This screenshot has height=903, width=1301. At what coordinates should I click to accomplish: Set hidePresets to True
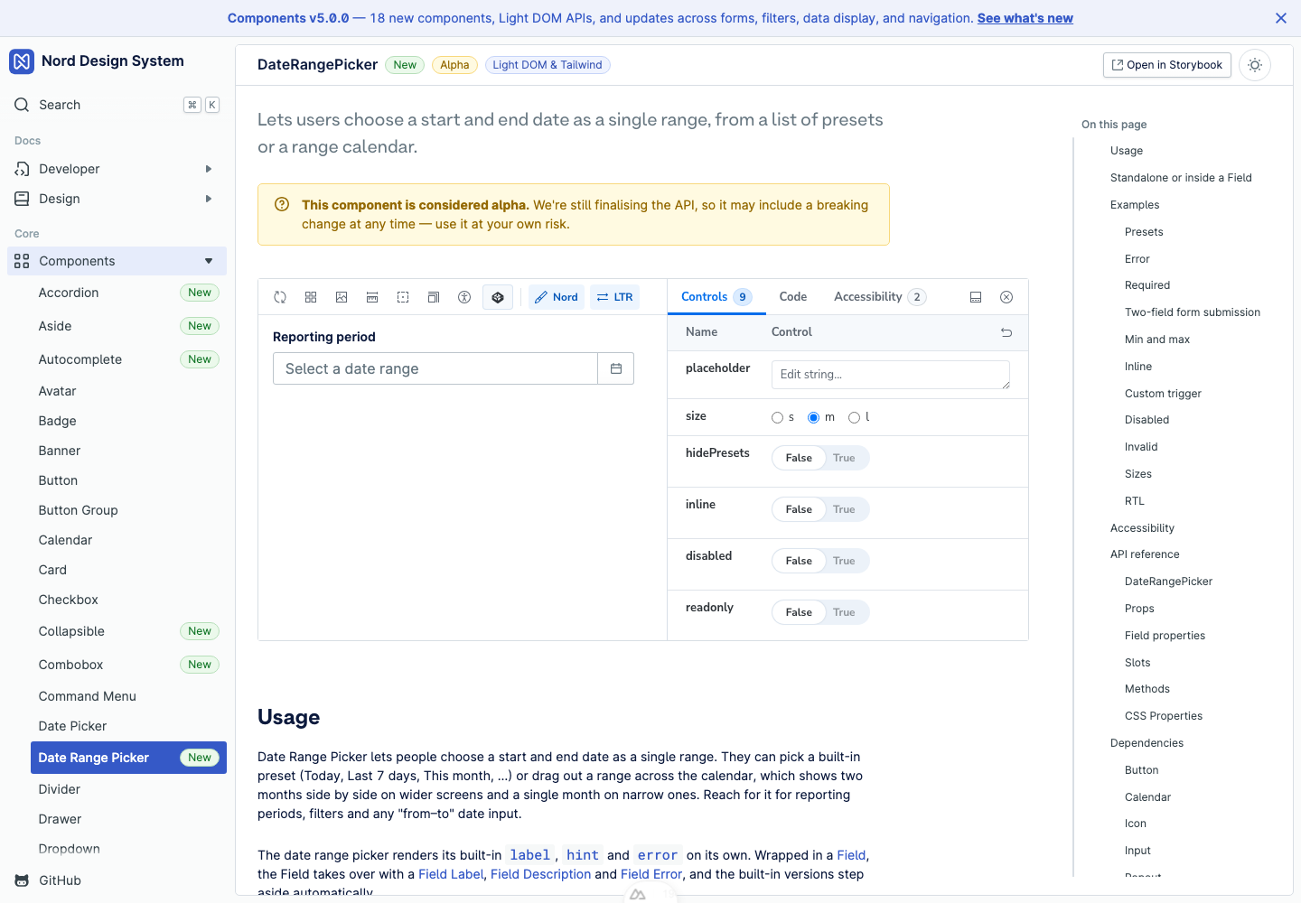(x=844, y=458)
